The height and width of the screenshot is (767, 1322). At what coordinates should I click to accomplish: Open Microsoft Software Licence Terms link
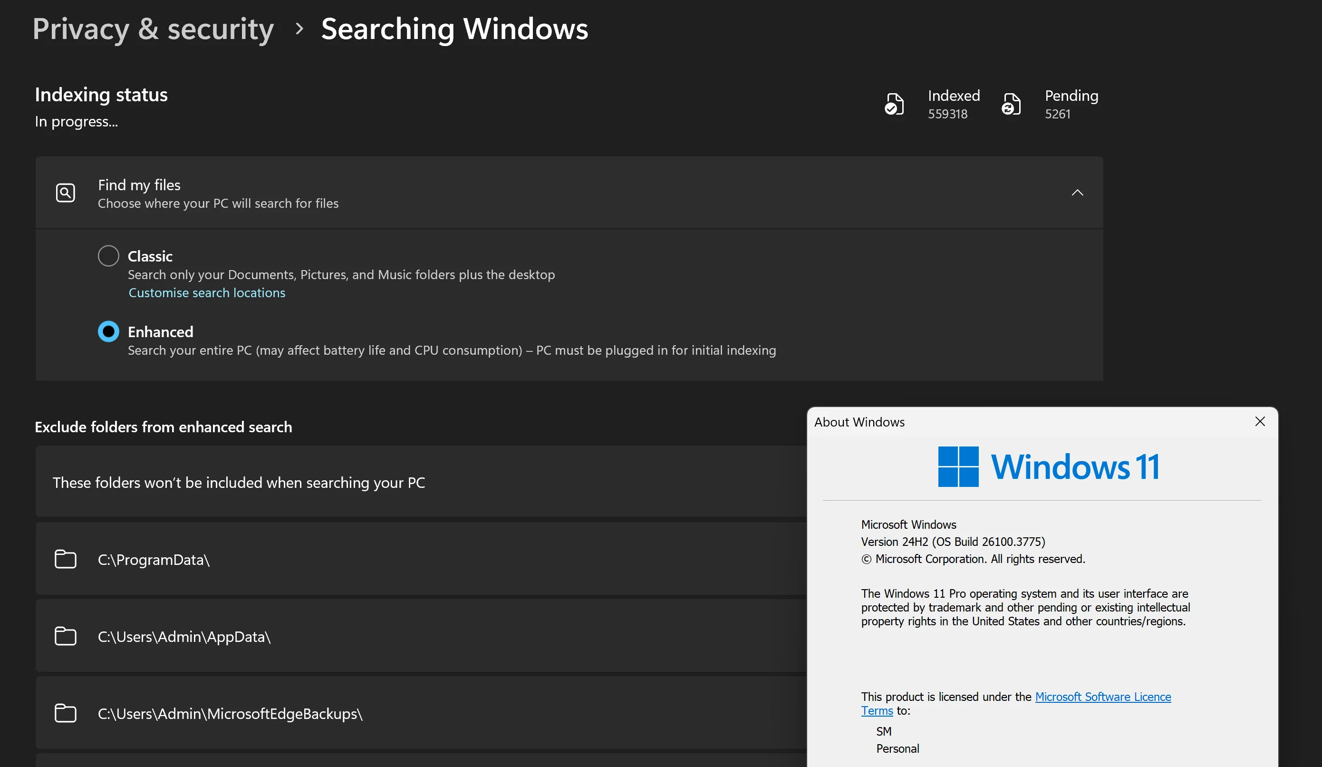[x=1103, y=697]
